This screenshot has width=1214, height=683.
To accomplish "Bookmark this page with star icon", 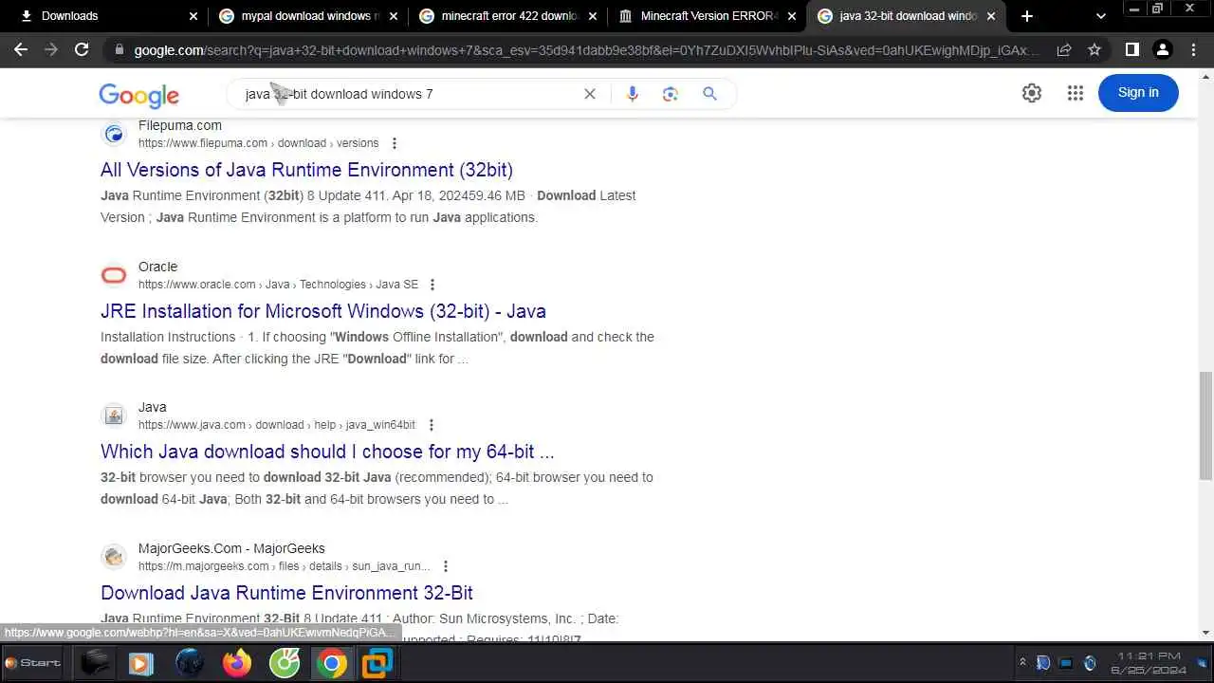I will coord(1094,49).
